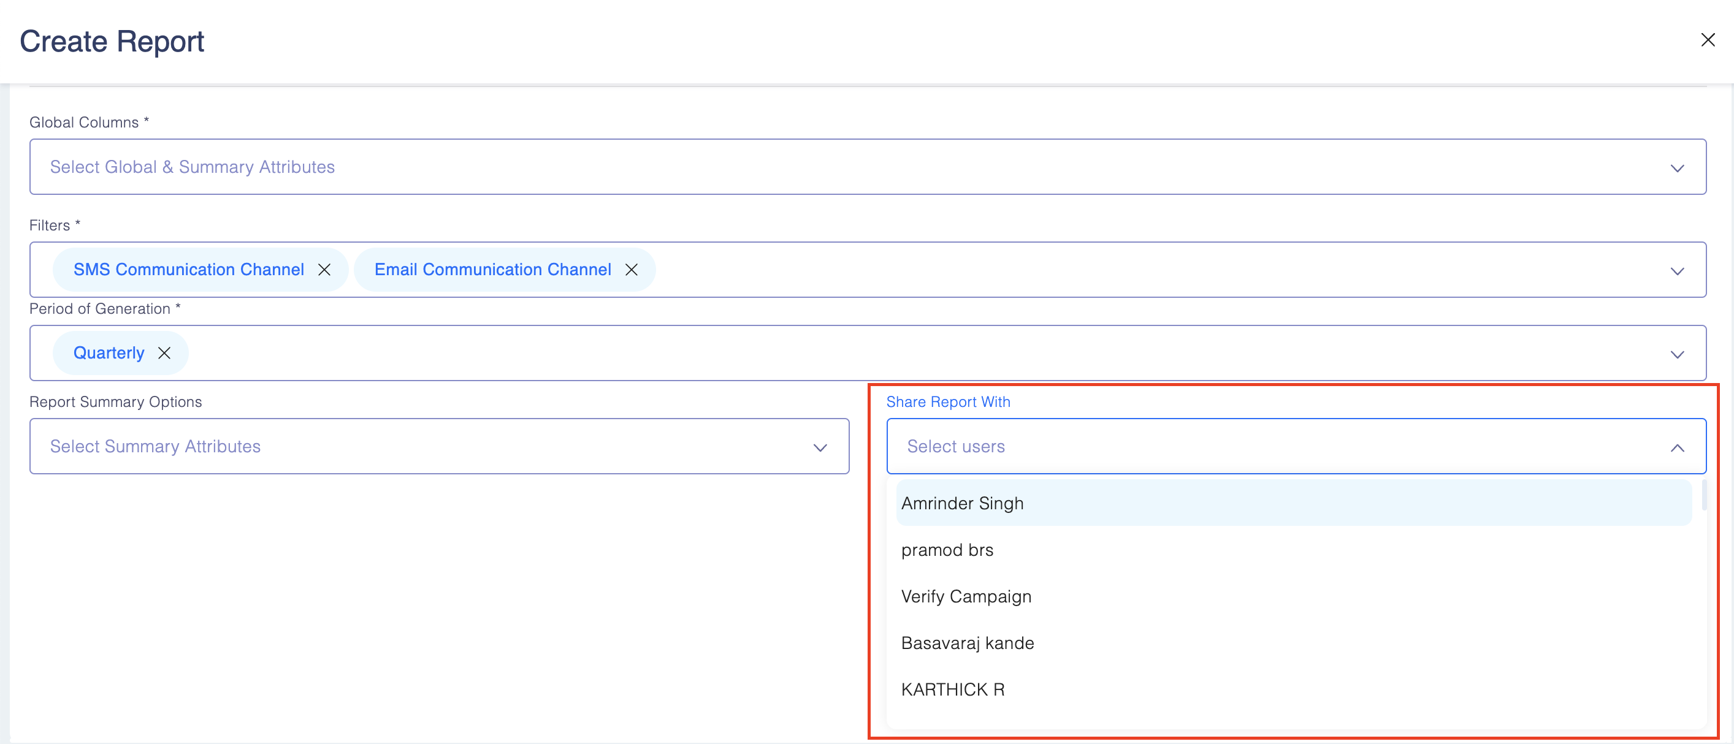Choose Basavaraj kande in user list
Image resolution: width=1734 pixels, height=744 pixels.
click(x=966, y=642)
